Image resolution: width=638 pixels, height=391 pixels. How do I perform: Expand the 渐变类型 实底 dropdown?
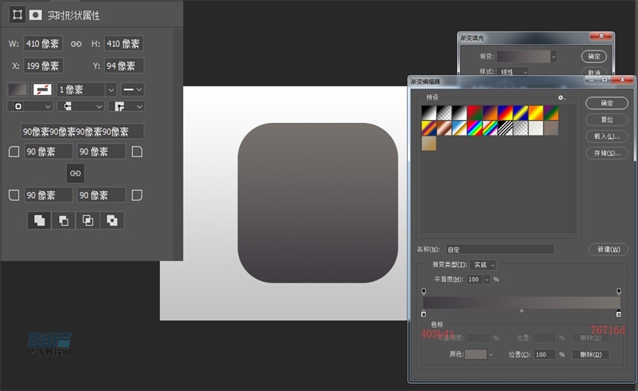[483, 264]
